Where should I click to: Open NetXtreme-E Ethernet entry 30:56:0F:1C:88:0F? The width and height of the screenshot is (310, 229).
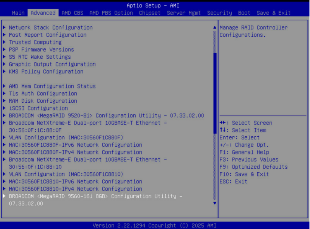(x=88, y=127)
